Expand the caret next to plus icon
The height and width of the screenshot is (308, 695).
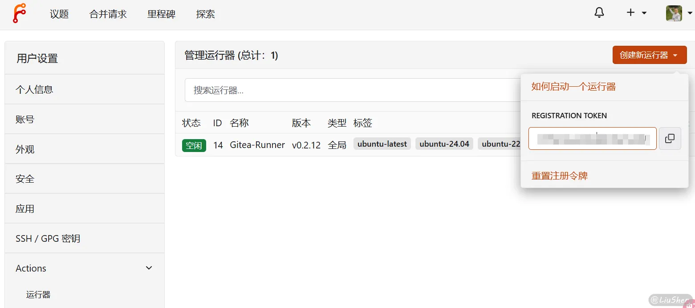click(x=644, y=13)
